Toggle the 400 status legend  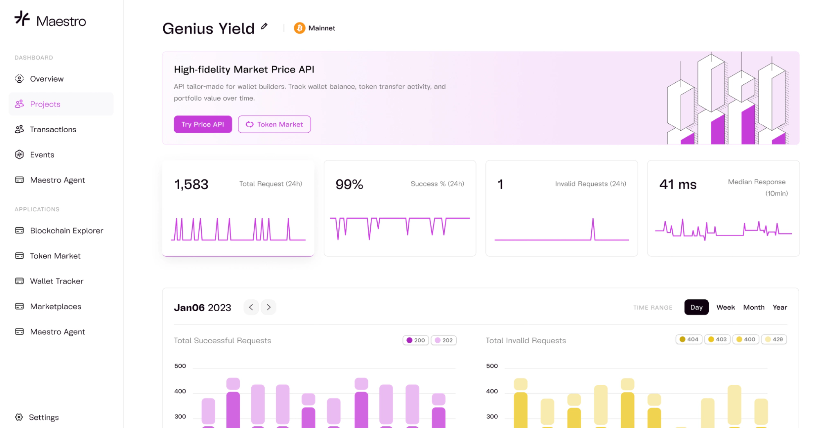(x=746, y=339)
